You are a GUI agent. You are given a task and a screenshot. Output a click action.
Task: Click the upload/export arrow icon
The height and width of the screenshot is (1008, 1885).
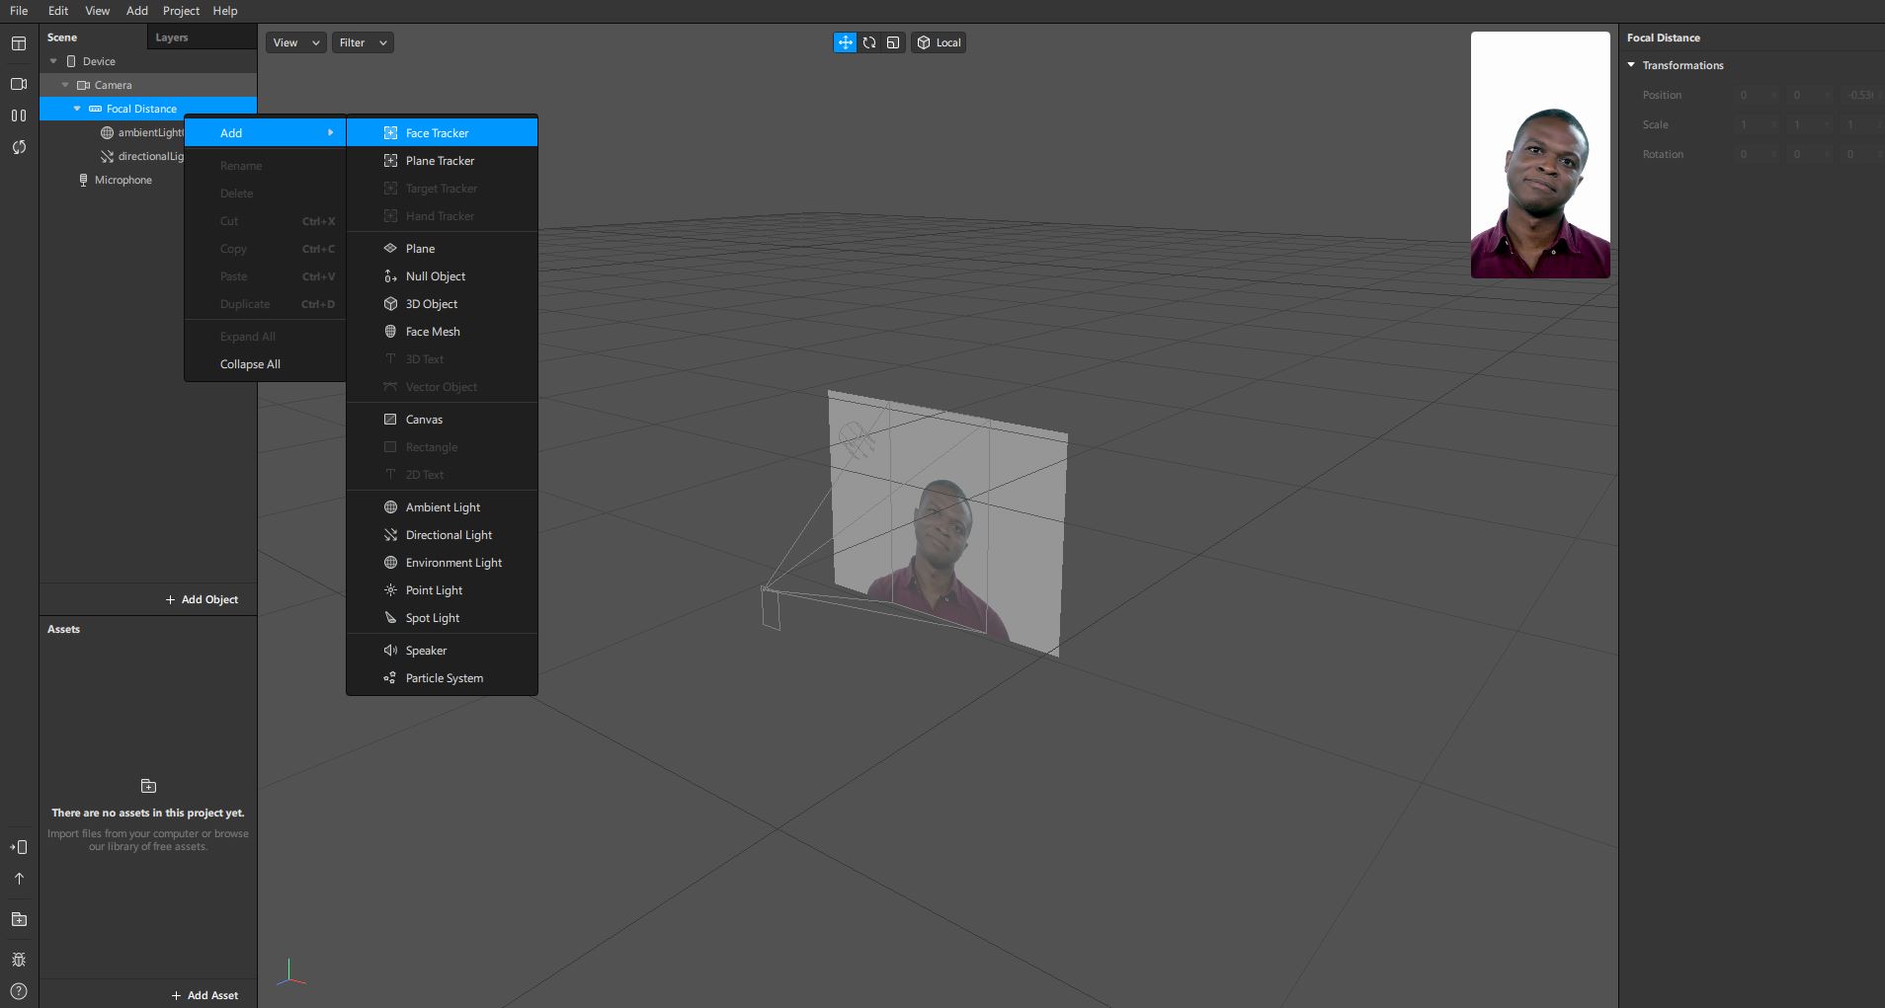[x=19, y=879]
